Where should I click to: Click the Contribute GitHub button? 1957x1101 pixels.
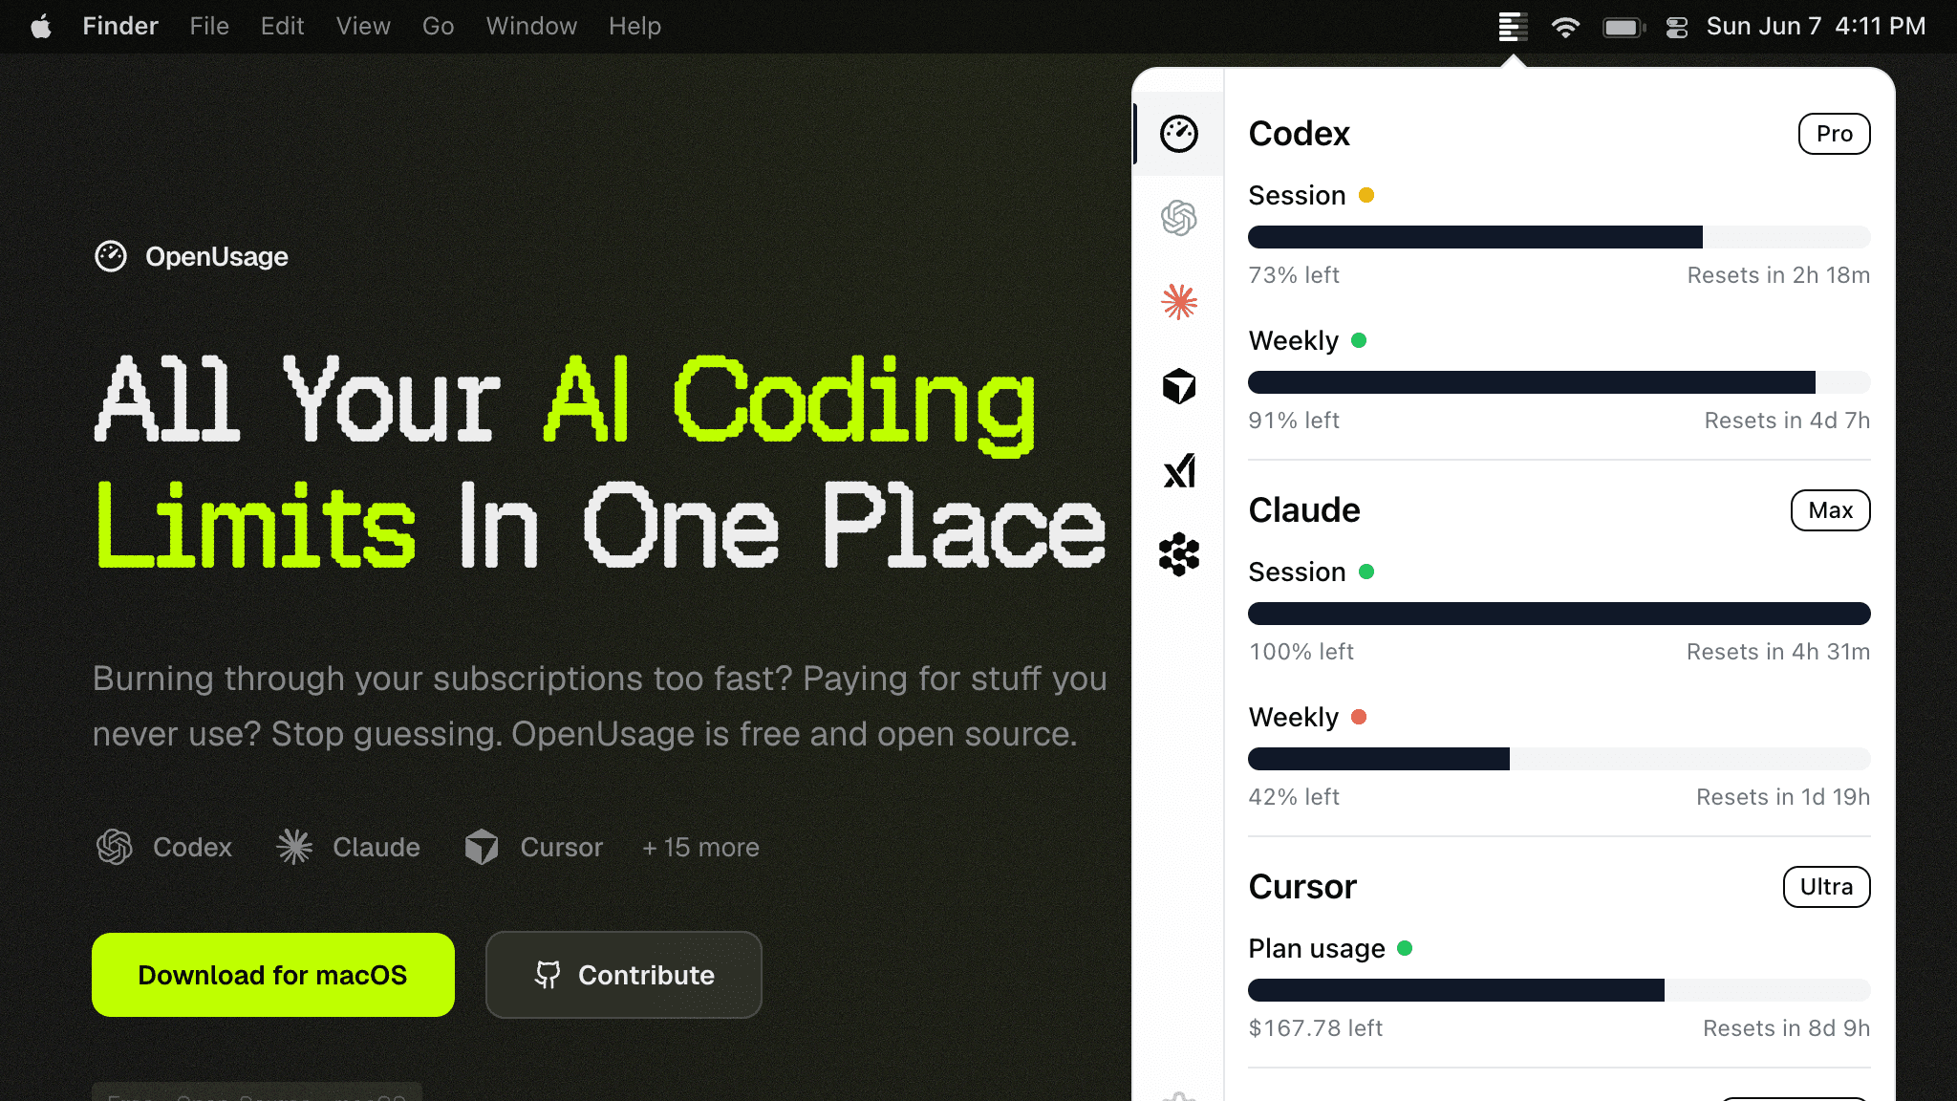pos(624,975)
